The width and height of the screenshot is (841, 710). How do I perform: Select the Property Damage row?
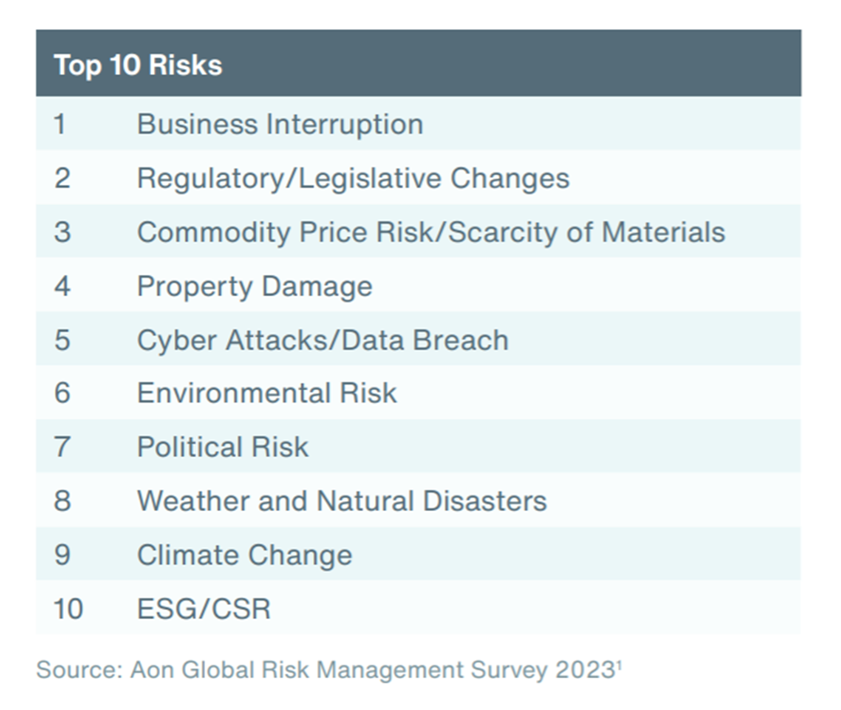pos(418,286)
